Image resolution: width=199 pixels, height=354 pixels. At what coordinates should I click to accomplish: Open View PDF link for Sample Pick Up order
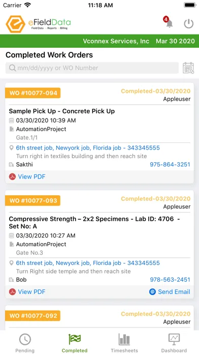click(31, 176)
